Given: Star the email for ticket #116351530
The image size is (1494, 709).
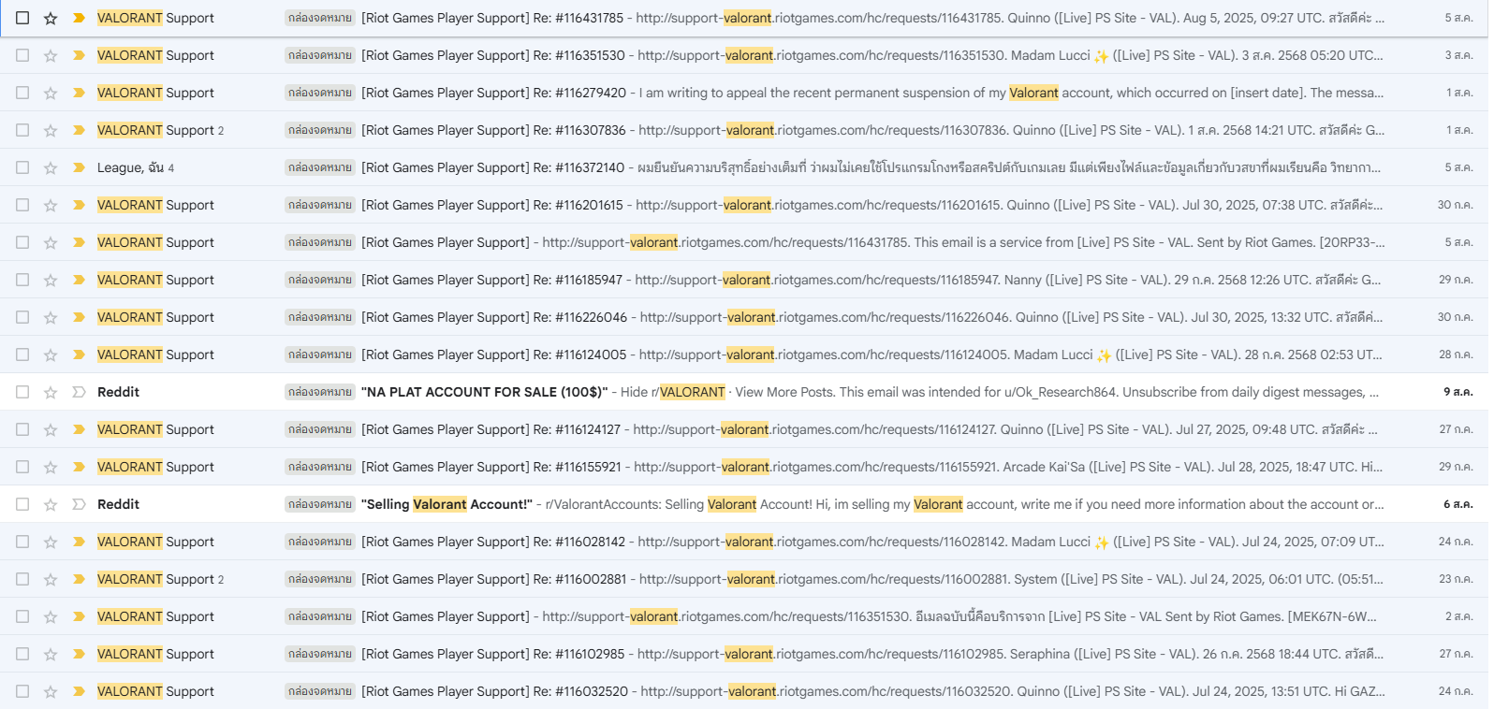Looking at the screenshot, I should coord(51,55).
